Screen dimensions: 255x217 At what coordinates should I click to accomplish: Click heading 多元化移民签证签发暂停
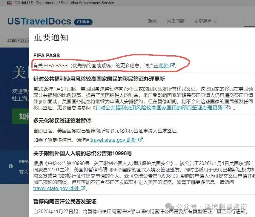click(62, 121)
